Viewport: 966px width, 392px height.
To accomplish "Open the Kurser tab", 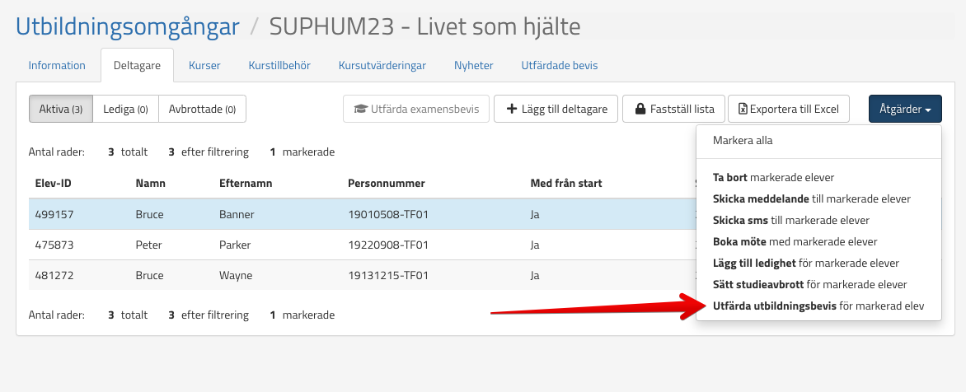I will [204, 66].
